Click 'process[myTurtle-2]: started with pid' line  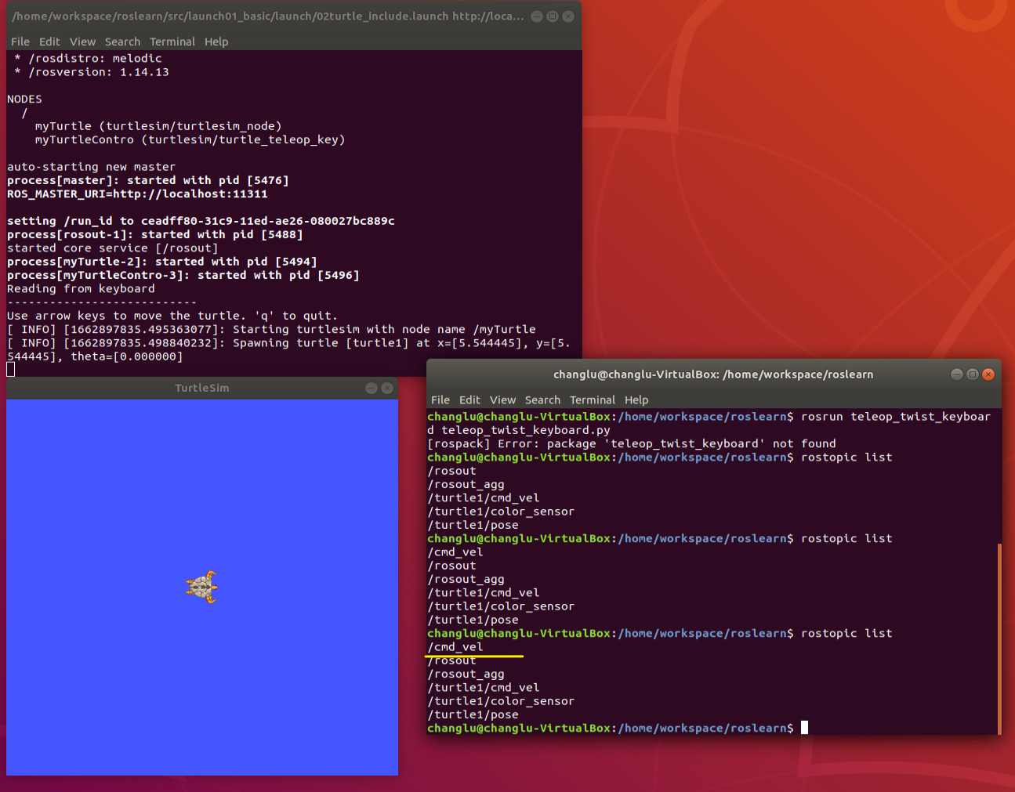click(x=162, y=262)
